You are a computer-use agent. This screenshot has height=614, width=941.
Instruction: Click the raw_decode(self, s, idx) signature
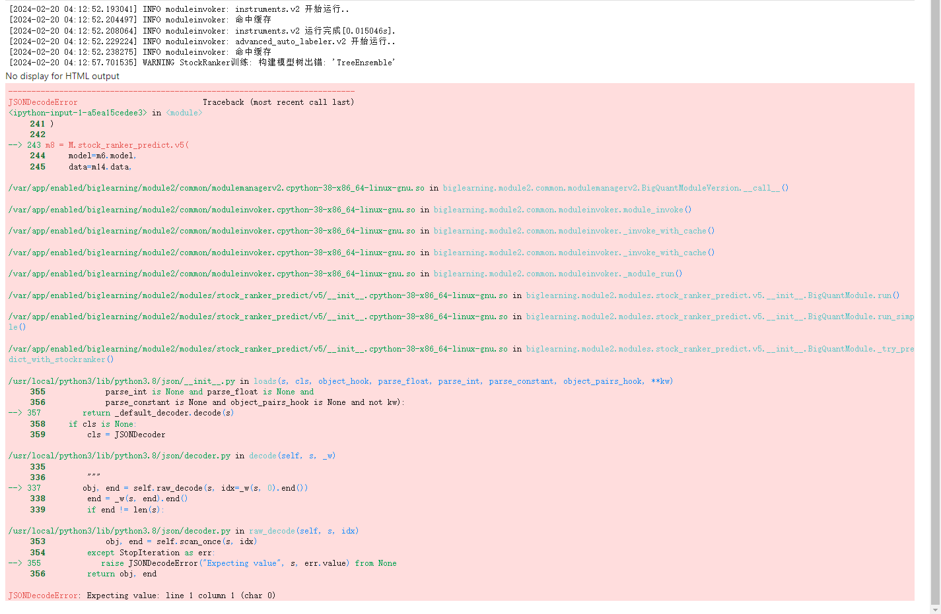pos(304,531)
